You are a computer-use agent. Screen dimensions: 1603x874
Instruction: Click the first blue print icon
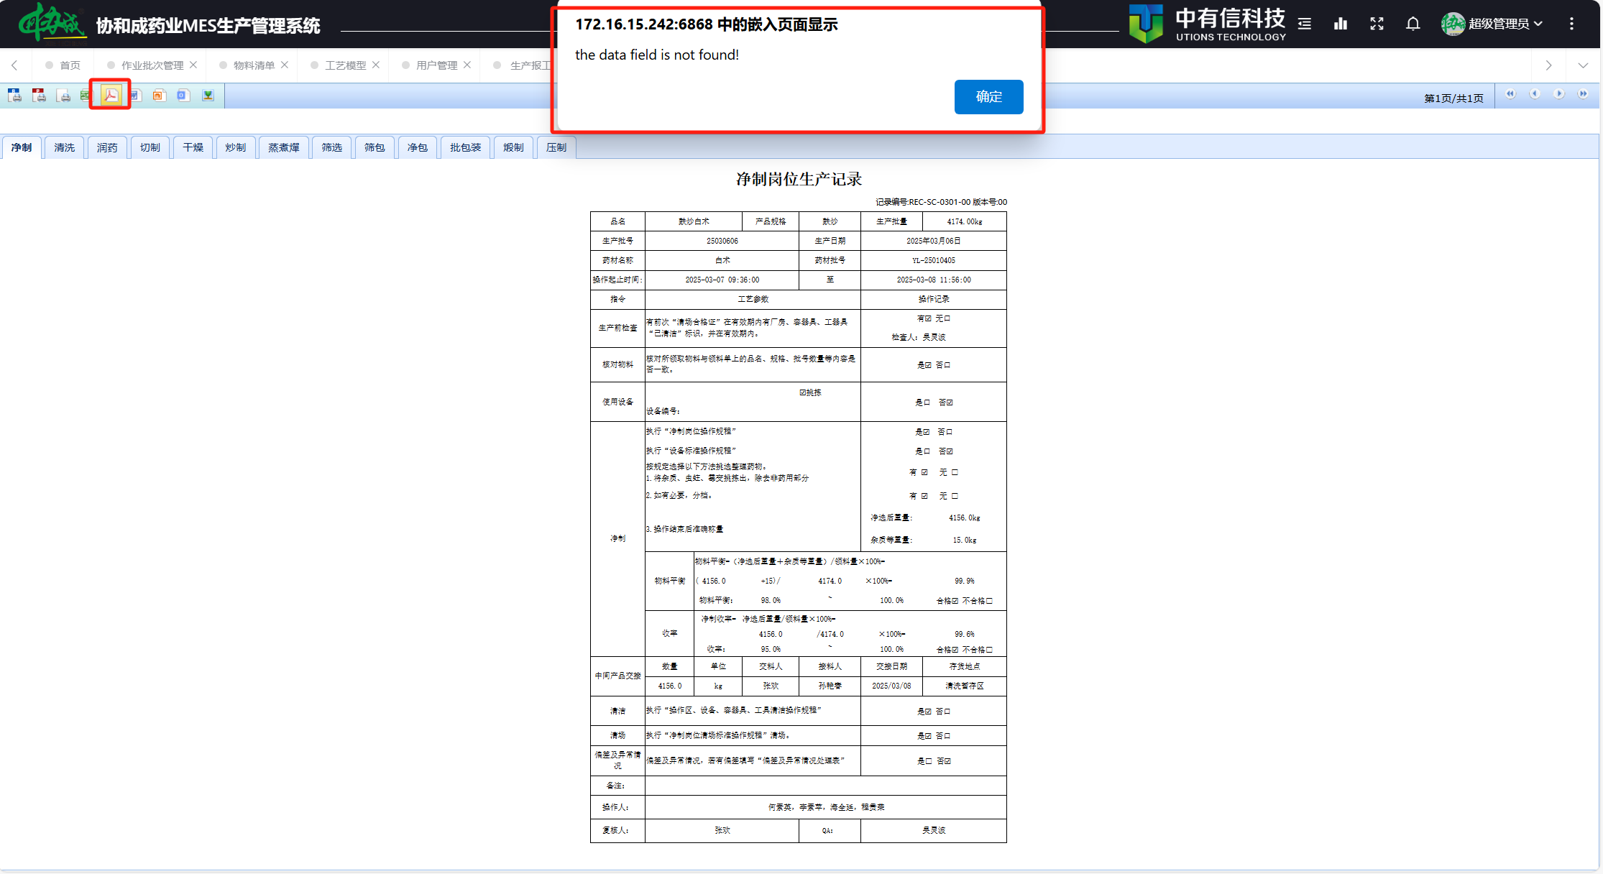(14, 95)
